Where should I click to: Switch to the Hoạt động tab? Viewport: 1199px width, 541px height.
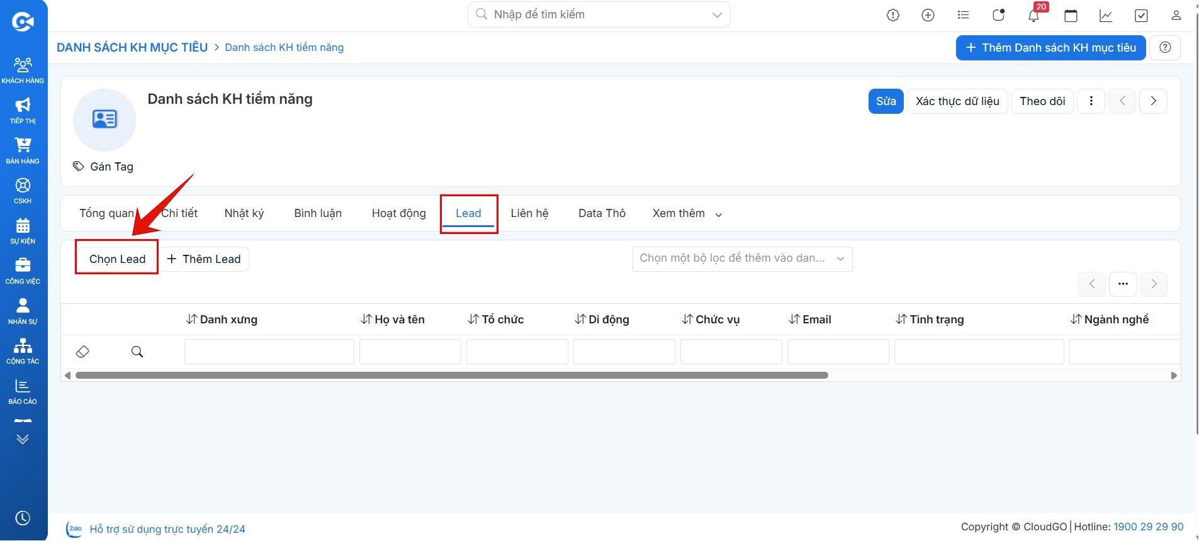click(x=399, y=213)
